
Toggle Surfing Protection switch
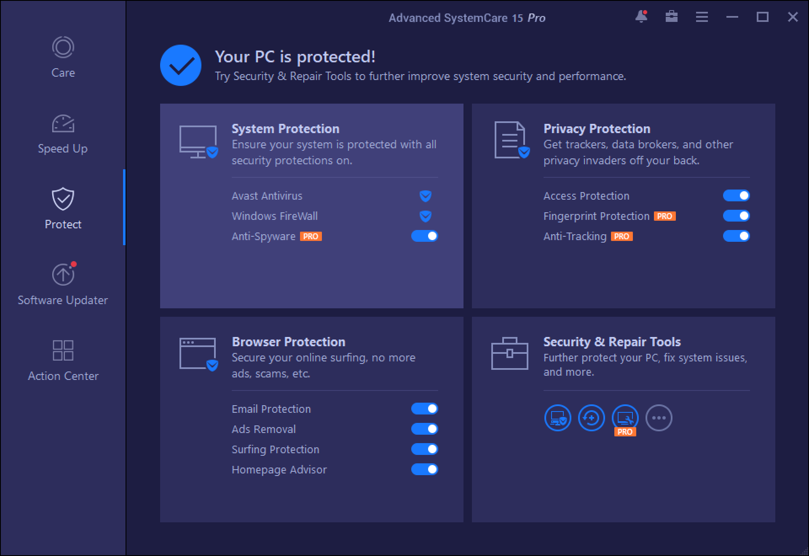click(x=425, y=449)
